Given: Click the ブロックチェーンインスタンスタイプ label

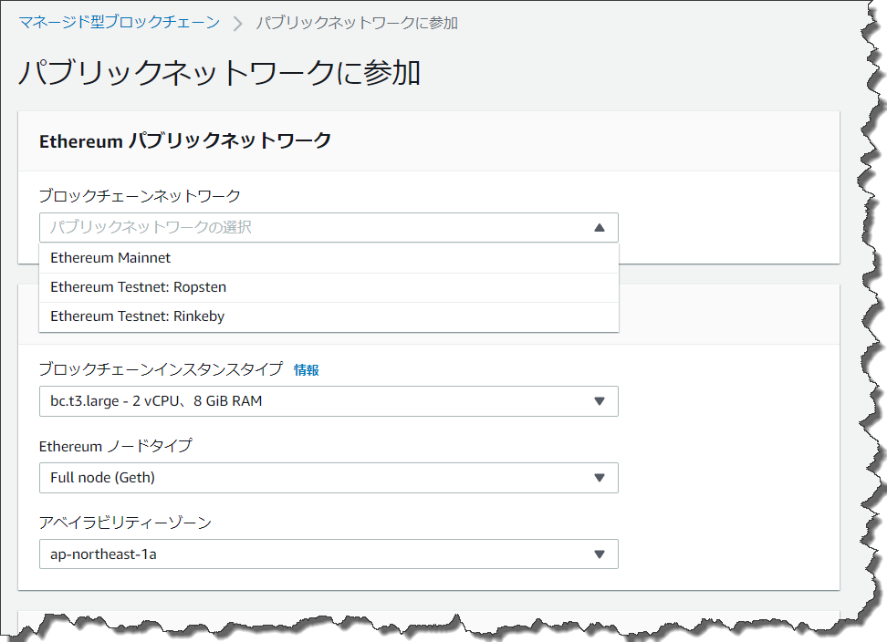Looking at the screenshot, I should point(161,369).
